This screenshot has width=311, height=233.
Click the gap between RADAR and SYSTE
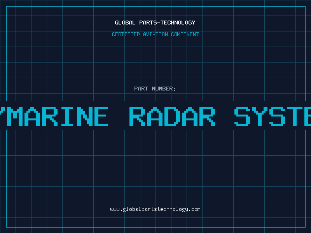[x=225, y=116]
